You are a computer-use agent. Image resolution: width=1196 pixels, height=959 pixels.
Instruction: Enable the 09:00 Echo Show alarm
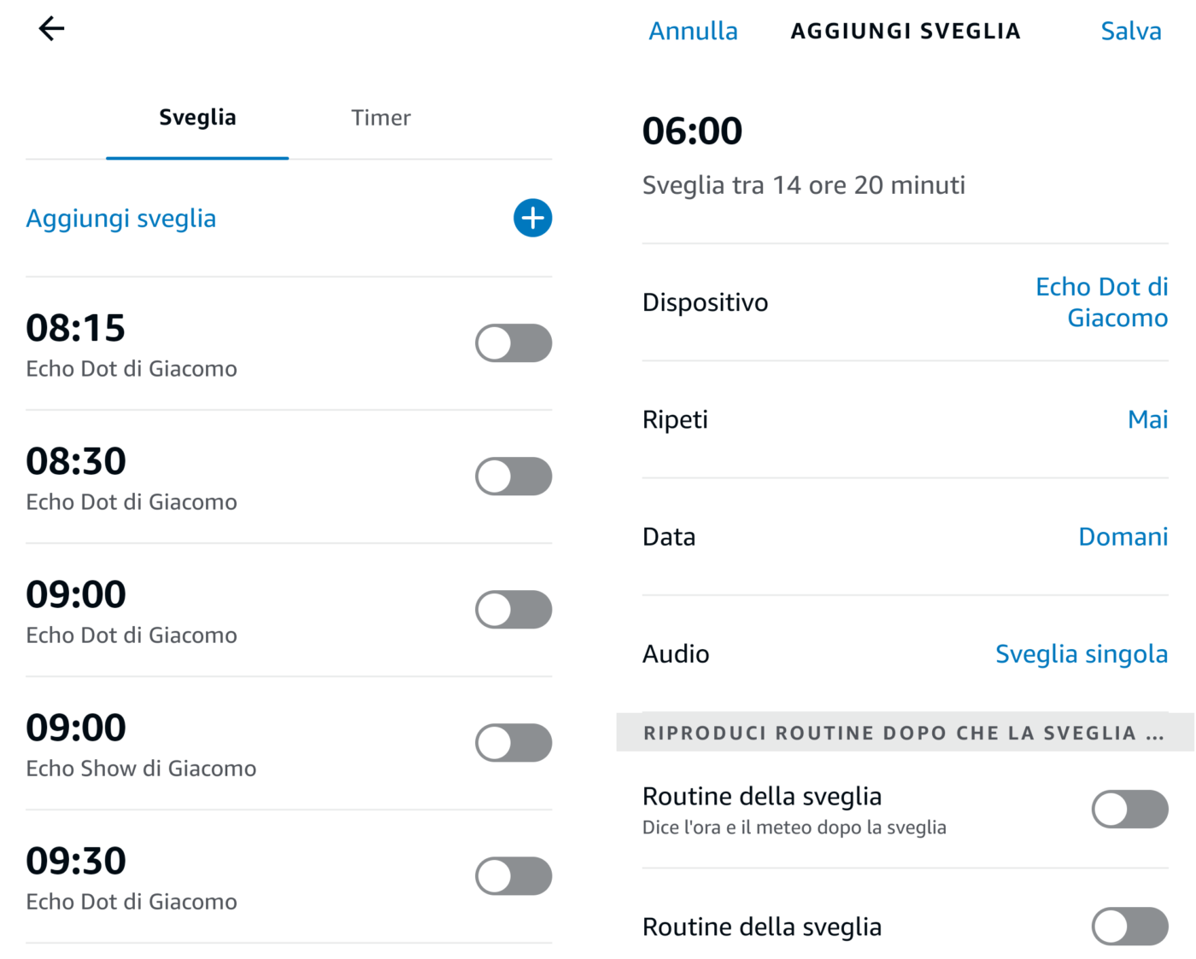click(x=513, y=743)
